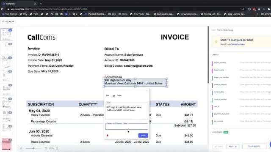Viewport: 271px width, 152px height.
Task: Click the selected address annotation box
Action: click(x=135, y=83)
